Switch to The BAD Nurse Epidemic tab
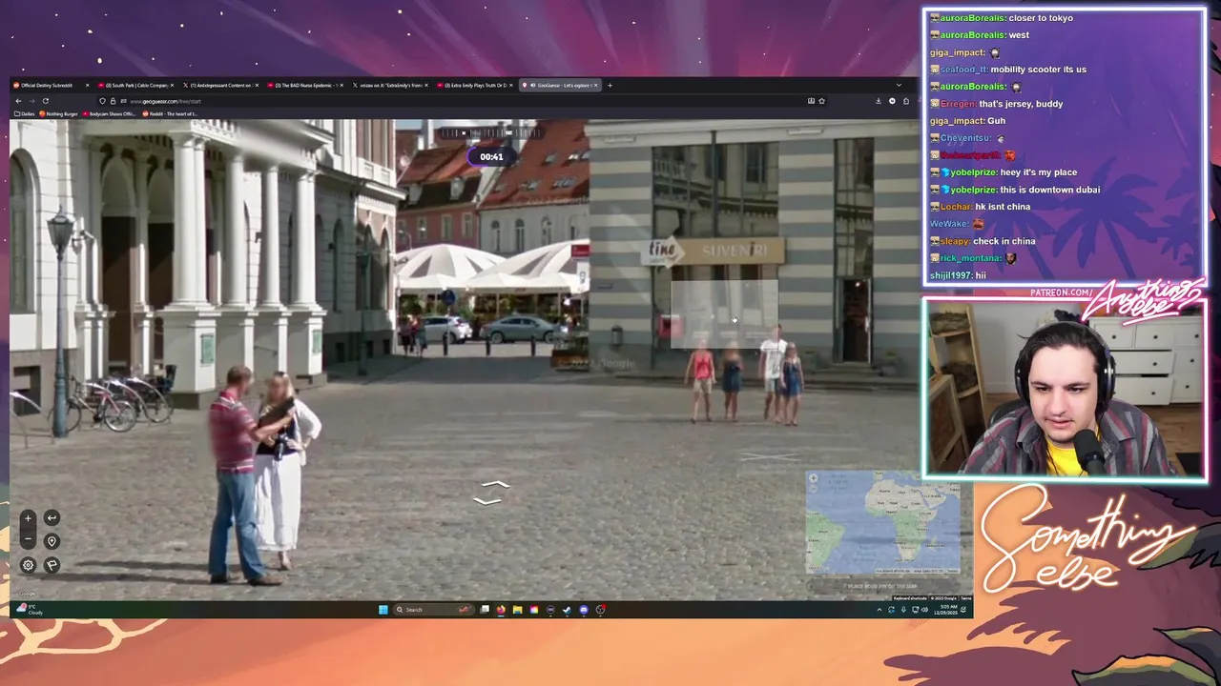 pyautogui.click(x=305, y=85)
